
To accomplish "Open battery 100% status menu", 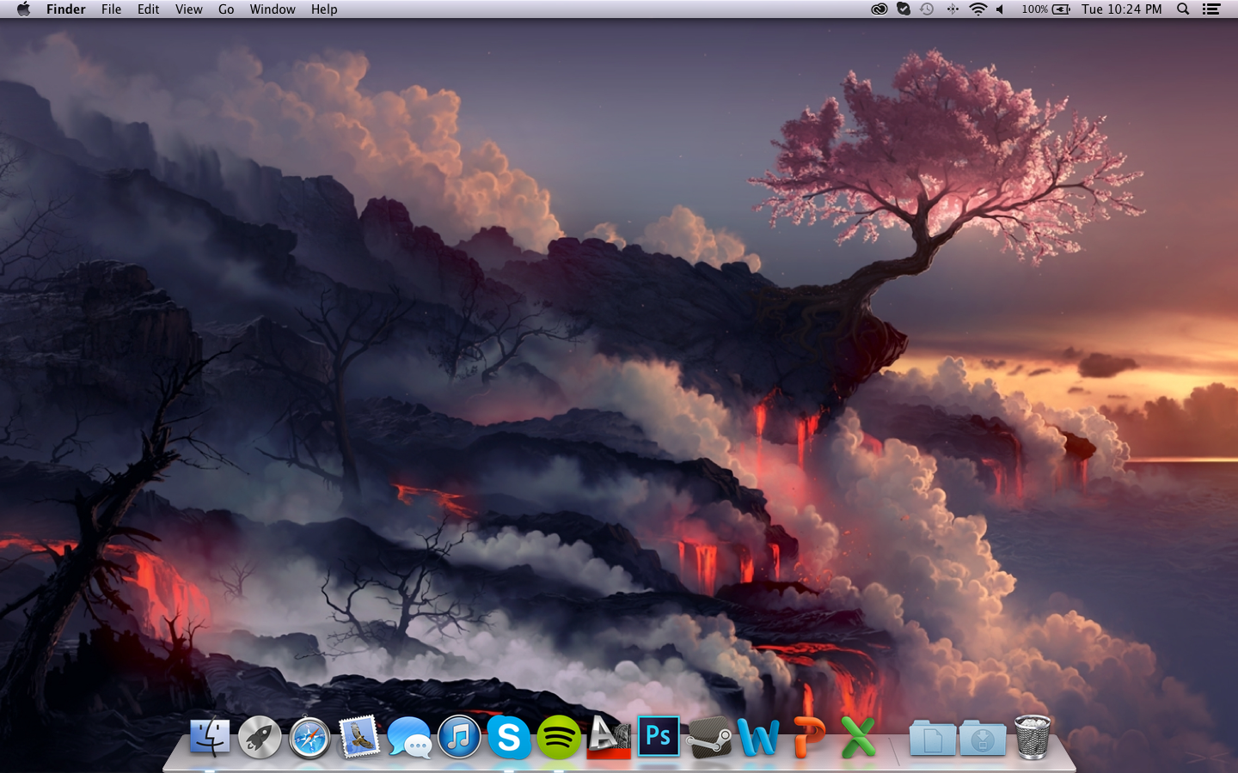I will [x=1045, y=9].
